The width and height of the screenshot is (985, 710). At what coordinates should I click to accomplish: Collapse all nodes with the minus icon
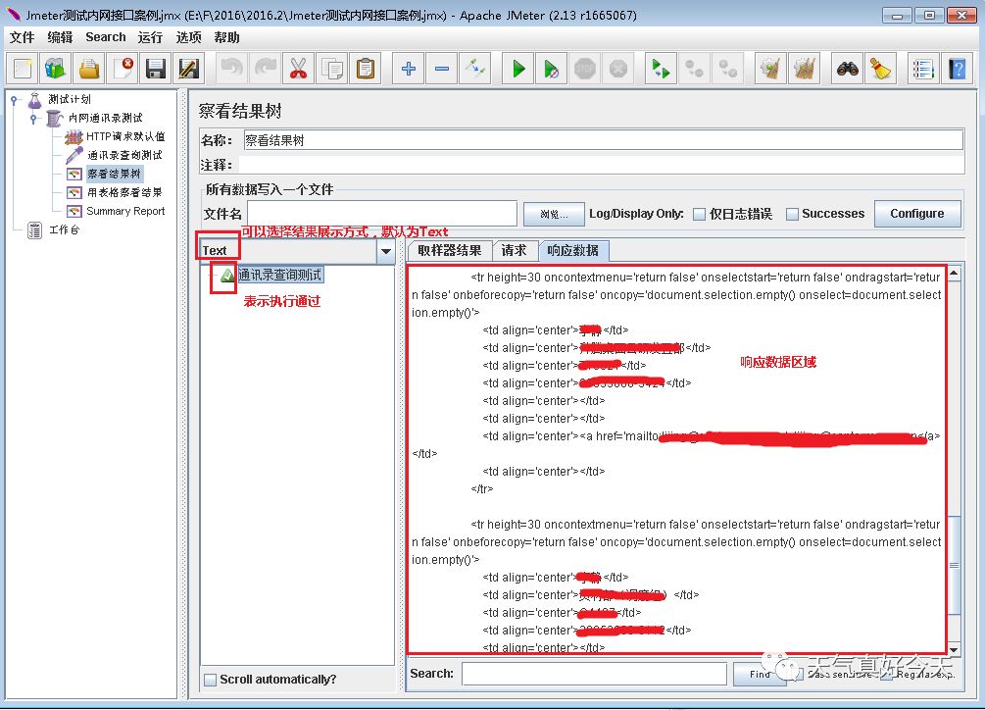442,69
